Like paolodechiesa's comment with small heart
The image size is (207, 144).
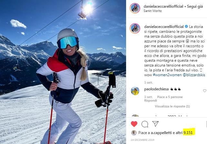tap(205, 91)
